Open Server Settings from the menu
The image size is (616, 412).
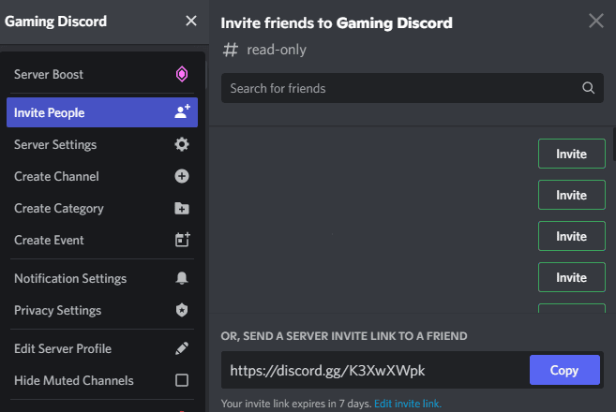point(102,144)
